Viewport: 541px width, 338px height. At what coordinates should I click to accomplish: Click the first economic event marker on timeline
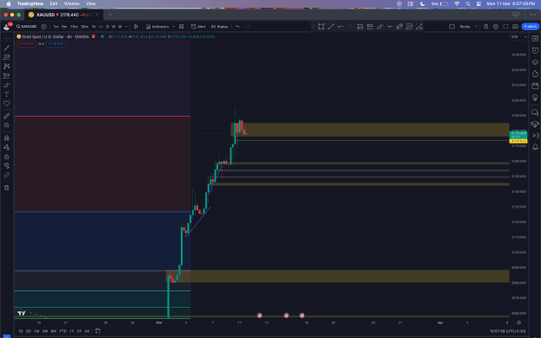(x=260, y=316)
